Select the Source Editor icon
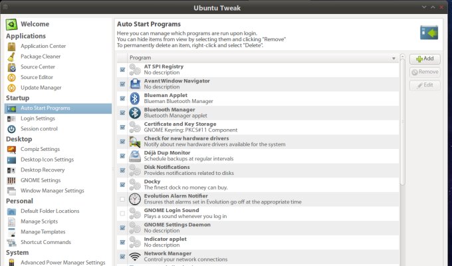The image size is (452, 266). pos(11,77)
